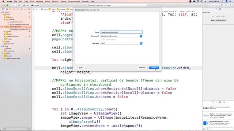Click the library filter field

coord(220,129)
